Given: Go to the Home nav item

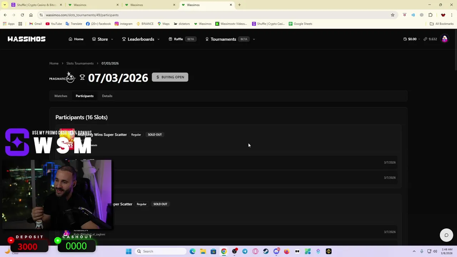Looking at the screenshot, I should point(76,39).
